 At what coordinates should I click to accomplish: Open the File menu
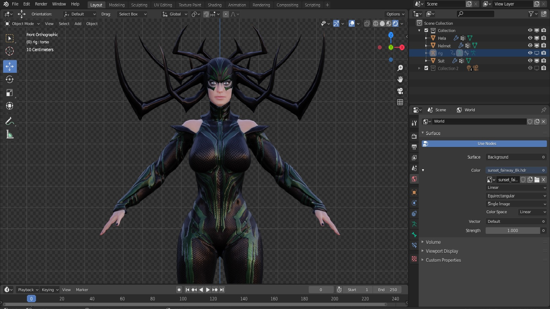pos(15,4)
